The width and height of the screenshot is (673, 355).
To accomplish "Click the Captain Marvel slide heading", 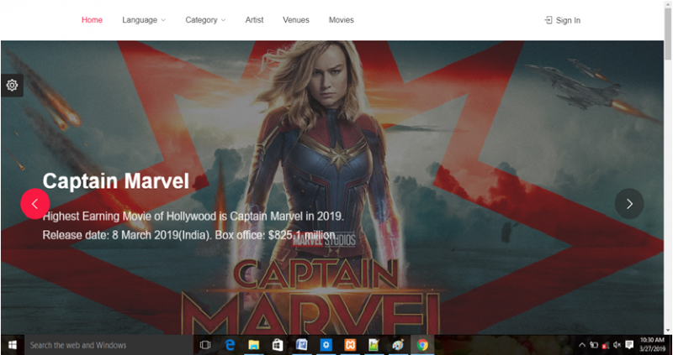I will click(116, 181).
